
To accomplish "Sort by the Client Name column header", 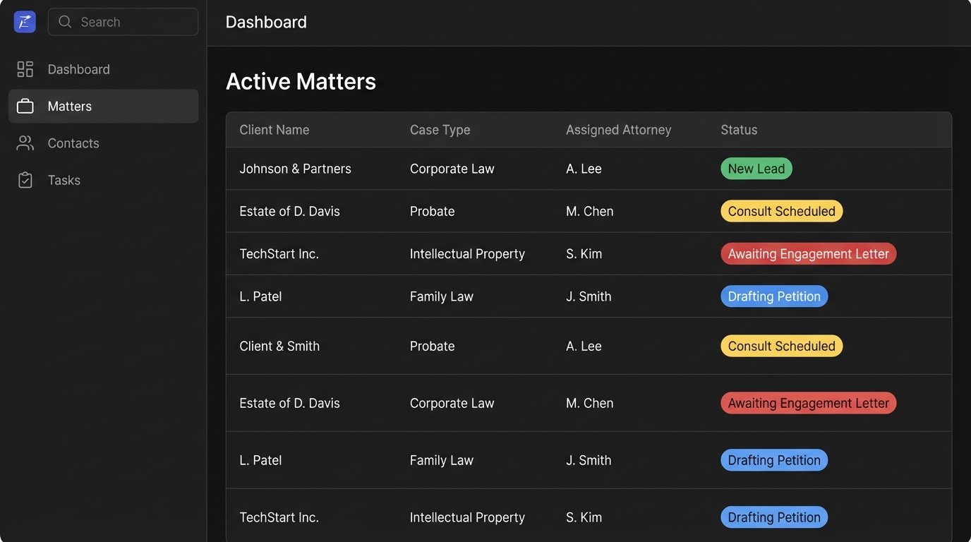I will tap(274, 129).
